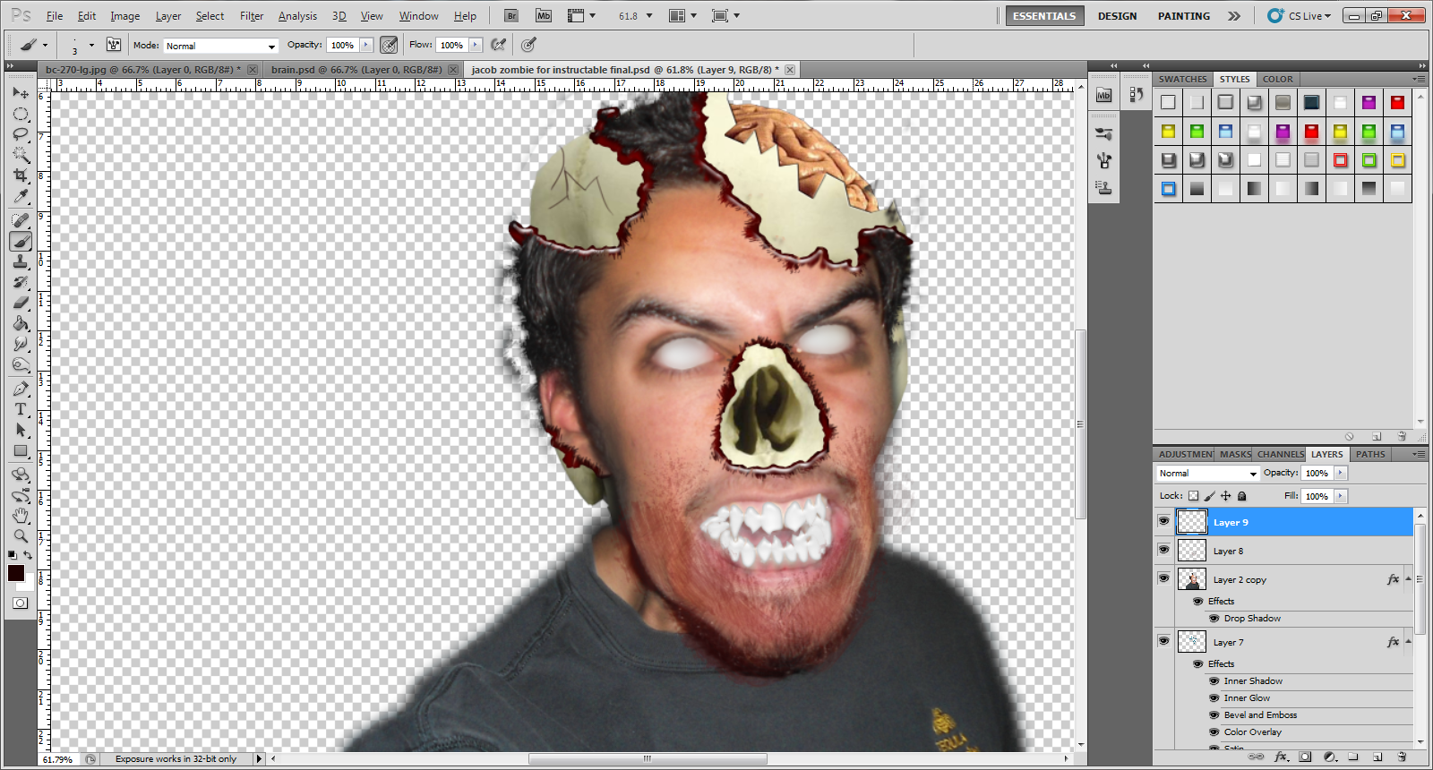The height and width of the screenshot is (770, 1433).
Task: Toggle tablet pressure controls size
Action: coord(528,45)
